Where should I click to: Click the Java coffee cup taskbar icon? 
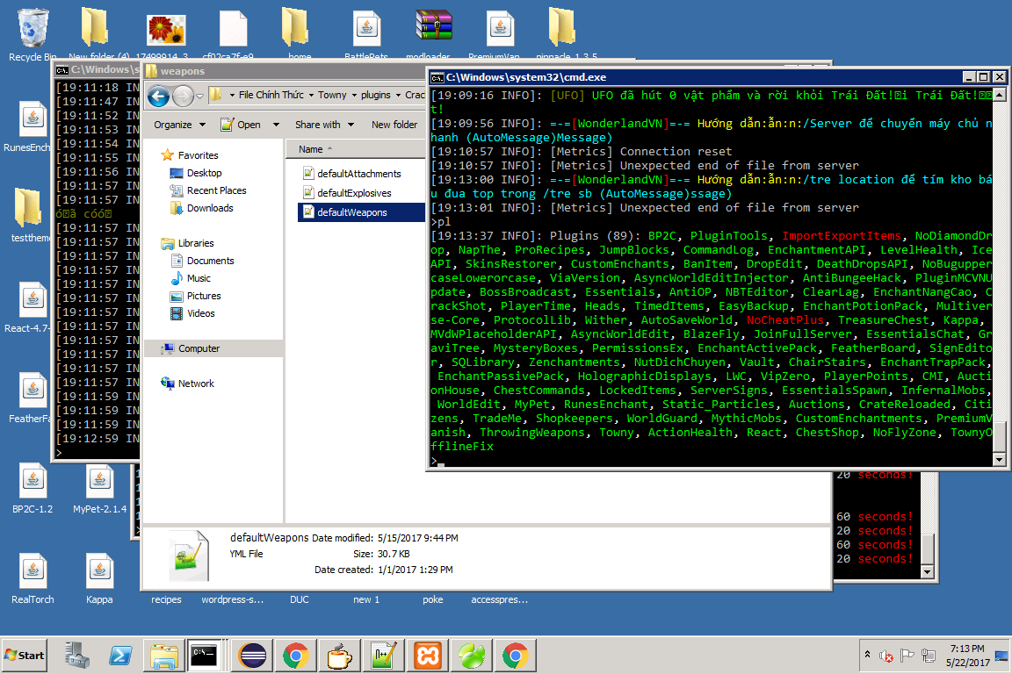(340, 656)
